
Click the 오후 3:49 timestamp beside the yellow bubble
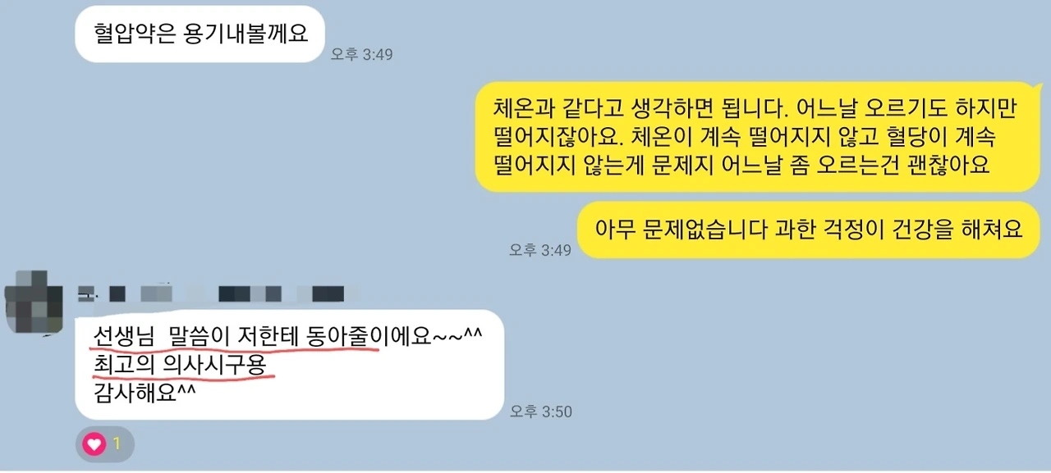coord(539,250)
